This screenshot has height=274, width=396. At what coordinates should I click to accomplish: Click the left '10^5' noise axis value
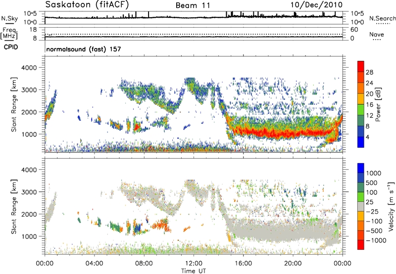(30, 14)
